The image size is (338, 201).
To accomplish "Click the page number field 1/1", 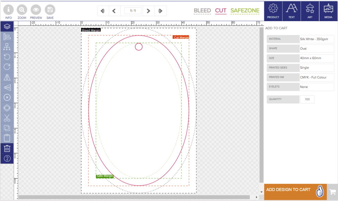I will (x=133, y=11).
